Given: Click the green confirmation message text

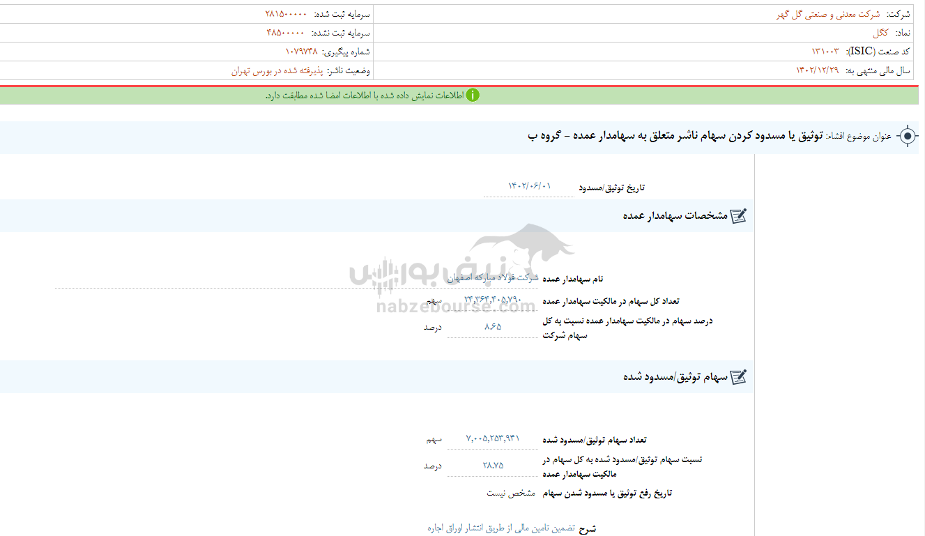Looking at the screenshot, I should click(x=363, y=95).
